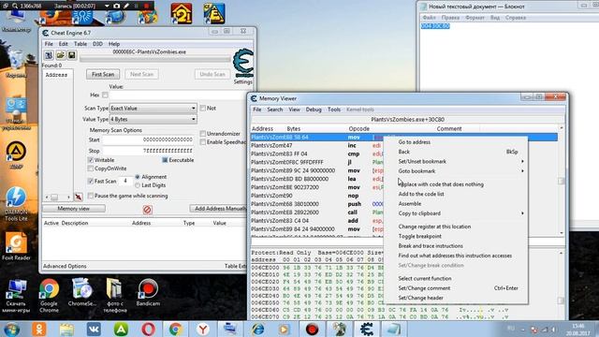Click Advanced Options label
Image resolution: width=599 pixels, height=337 pixels.
(x=65, y=266)
